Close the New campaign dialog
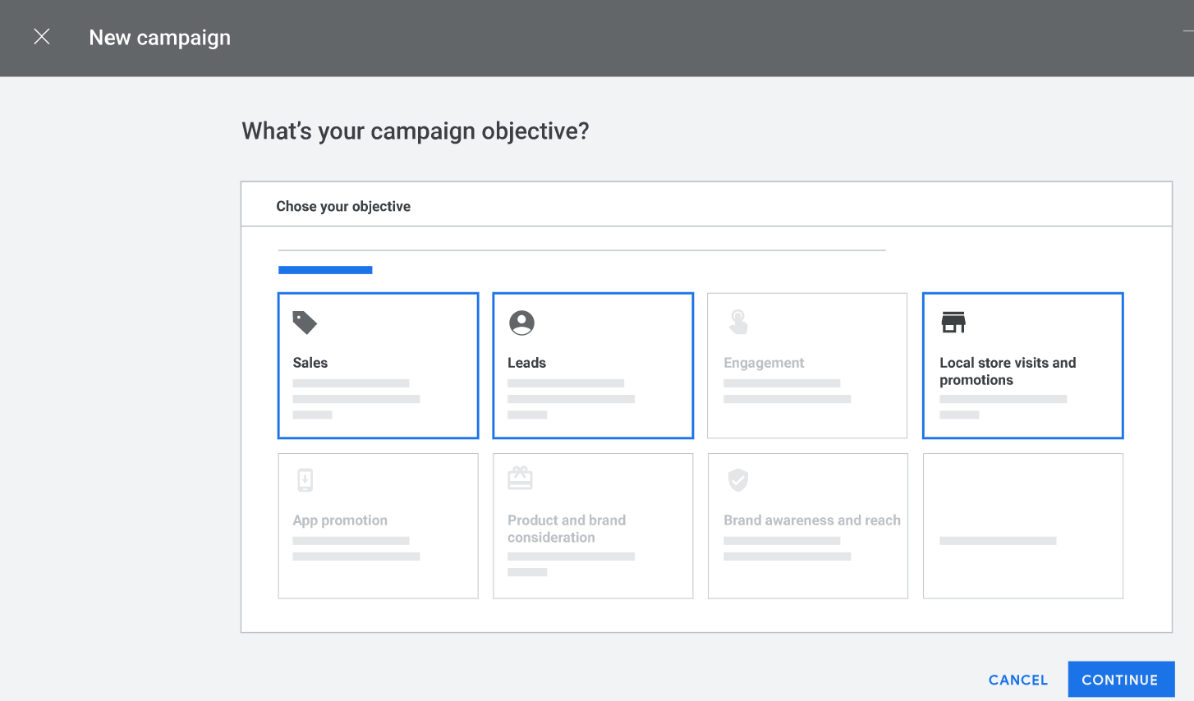This screenshot has height=701, width=1194. 42,37
